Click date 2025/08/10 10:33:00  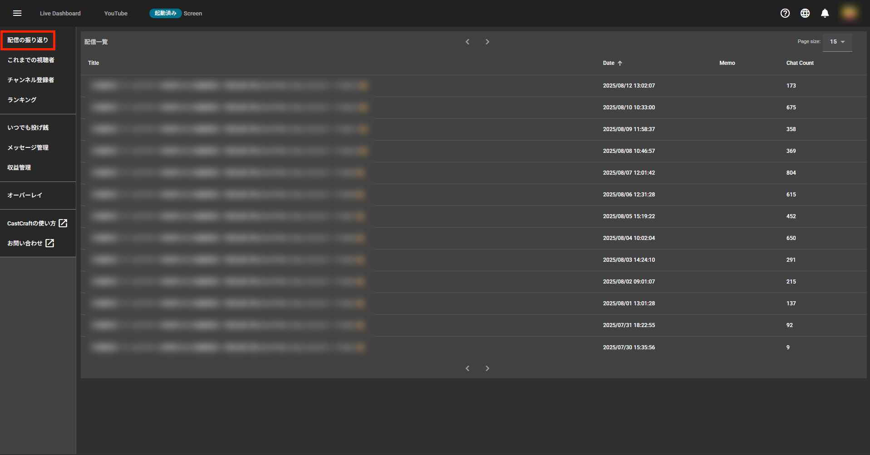coord(629,108)
